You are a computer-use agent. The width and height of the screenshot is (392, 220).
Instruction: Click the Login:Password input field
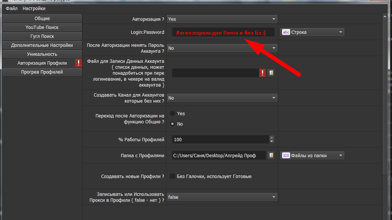pyautogui.click(x=223, y=32)
